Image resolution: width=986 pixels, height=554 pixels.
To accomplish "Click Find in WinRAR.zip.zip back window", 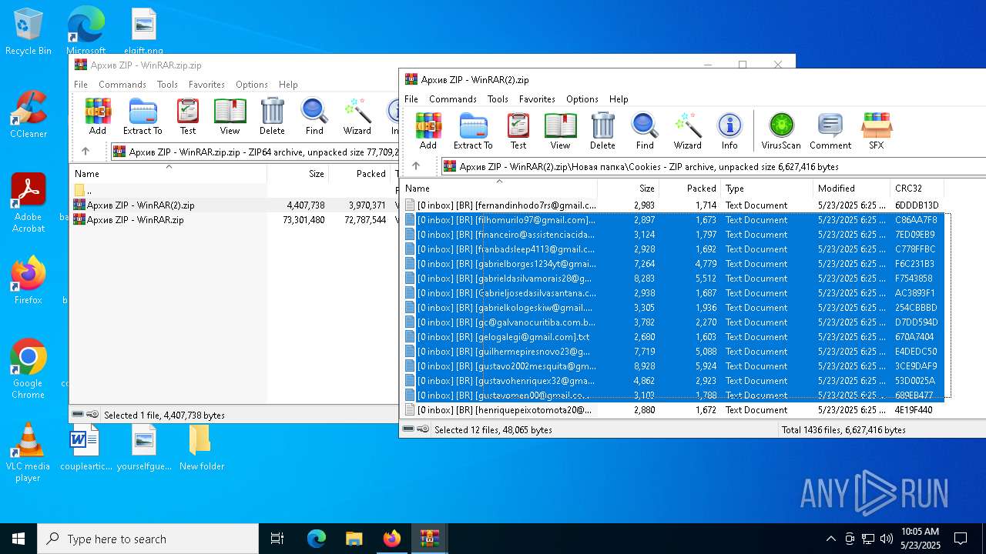I will pyautogui.click(x=314, y=116).
